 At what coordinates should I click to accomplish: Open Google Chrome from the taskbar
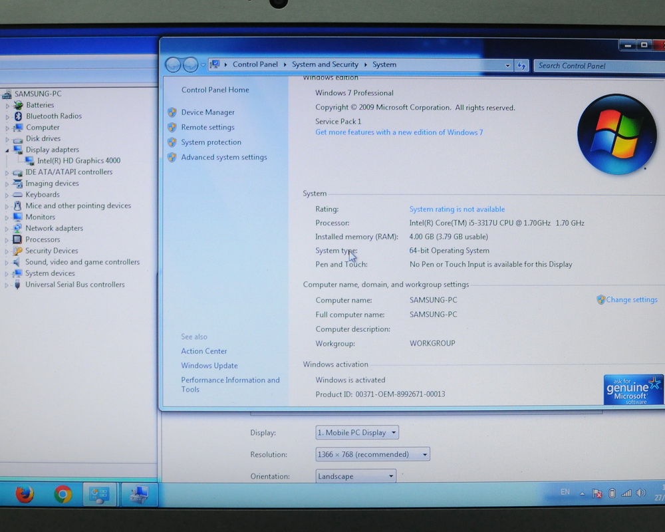tap(63, 494)
